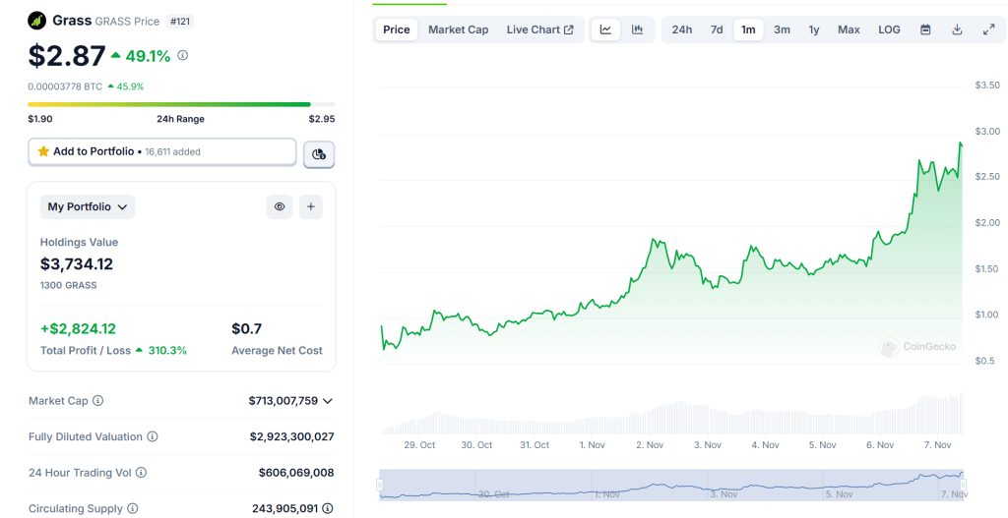Open Market Cap info icon
This screenshot has height=518, width=1008.
pos(98,400)
